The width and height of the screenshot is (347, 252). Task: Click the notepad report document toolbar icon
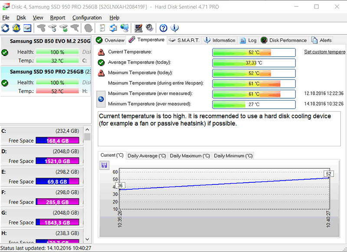[x=102, y=28]
